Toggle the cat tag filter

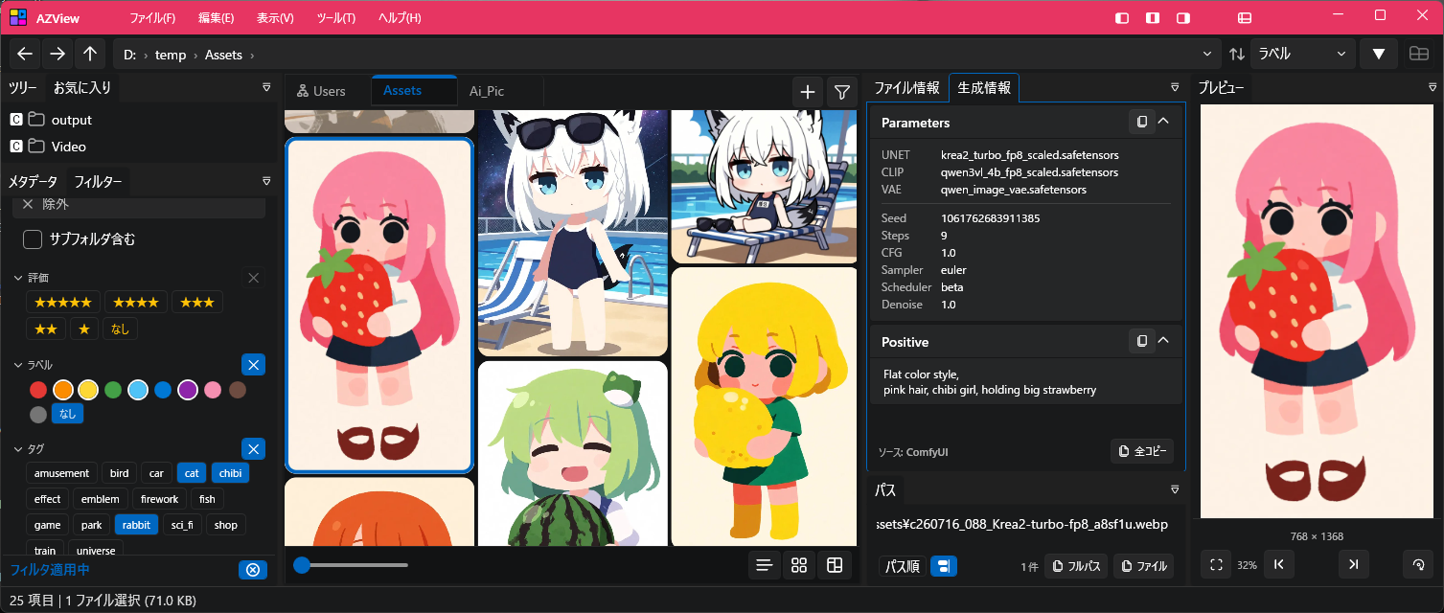point(192,473)
